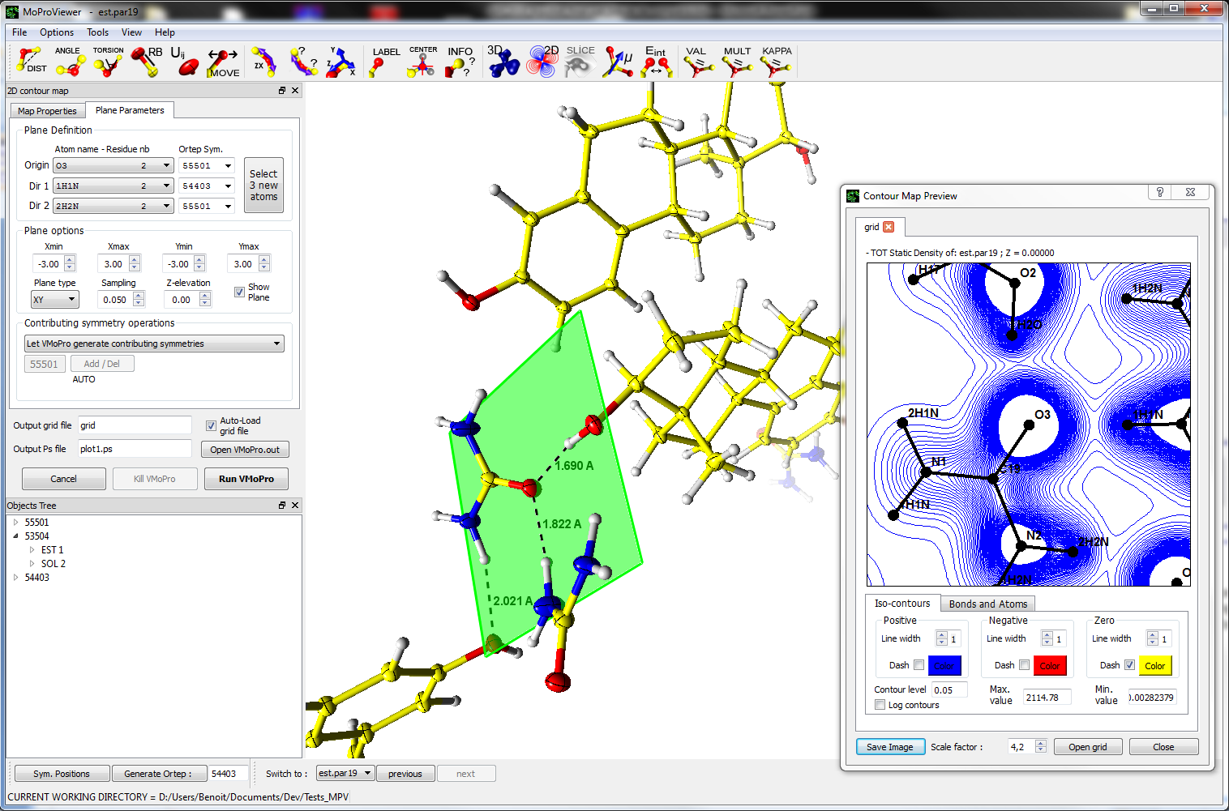Click the Output Ps file field
Viewport: 1229px width, 811px height.
(135, 449)
